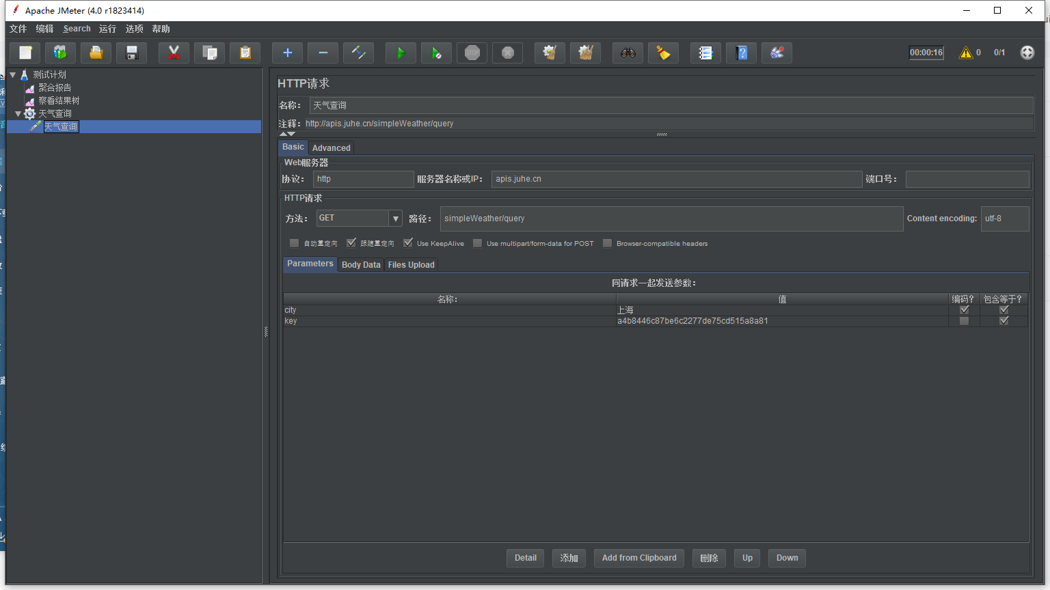Open the Function Helper dialog icon
Screen dimensions: 1050x590
tap(706, 53)
